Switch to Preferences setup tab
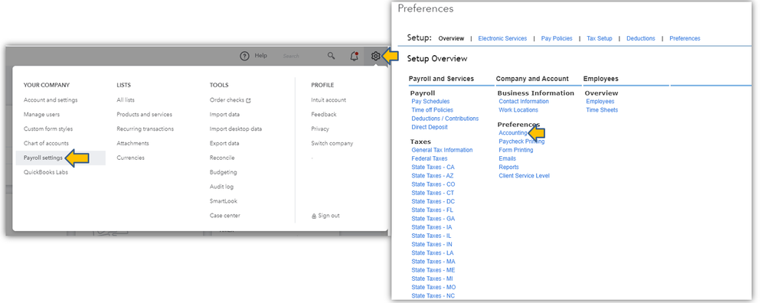Viewport: 765px width, 303px height. 685,38
